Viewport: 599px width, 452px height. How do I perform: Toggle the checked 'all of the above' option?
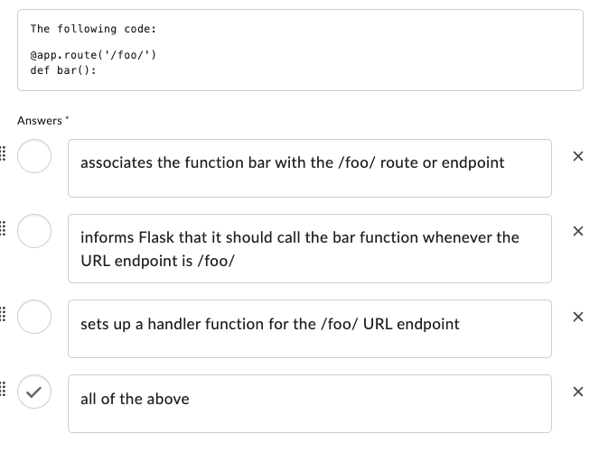click(x=35, y=392)
